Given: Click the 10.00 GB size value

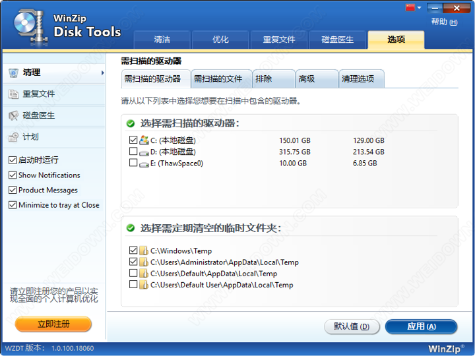Looking at the screenshot, I should click(x=293, y=163).
